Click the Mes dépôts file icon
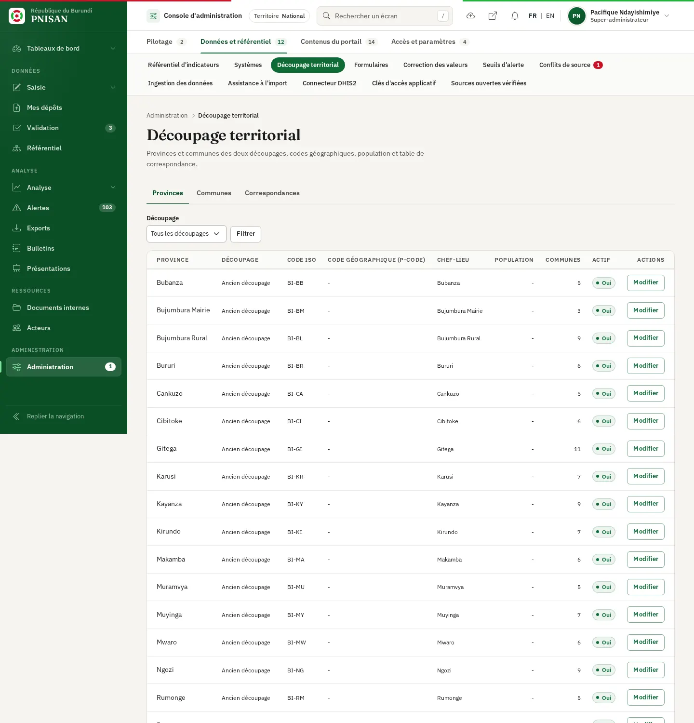694x723 pixels. [17, 107]
